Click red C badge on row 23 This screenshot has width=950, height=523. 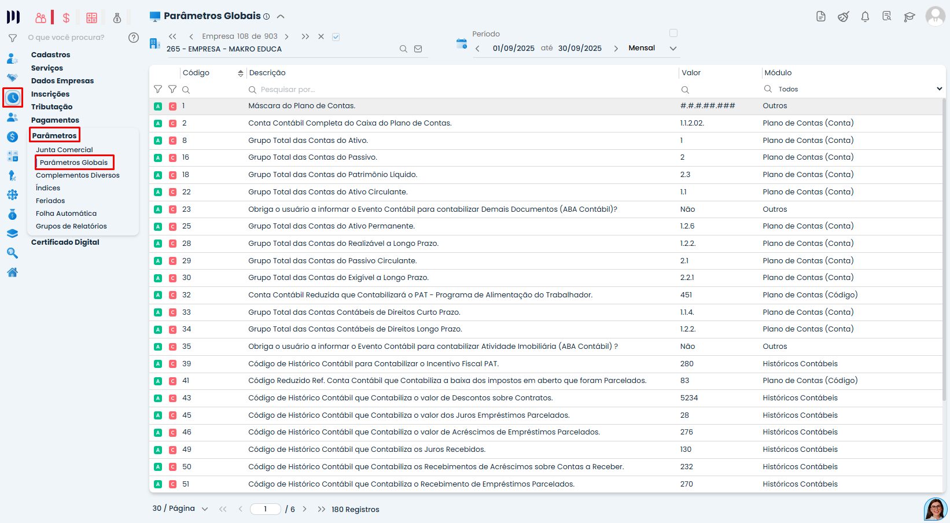[172, 209]
